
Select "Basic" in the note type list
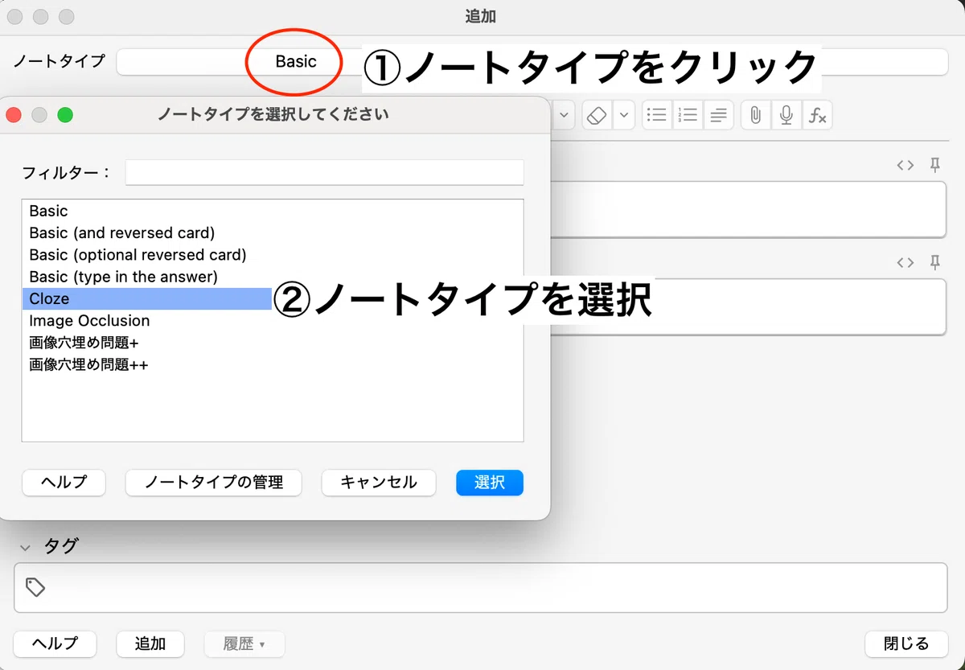(273, 211)
